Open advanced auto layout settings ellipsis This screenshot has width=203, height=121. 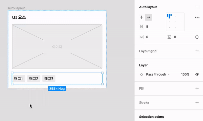pos(197,17)
